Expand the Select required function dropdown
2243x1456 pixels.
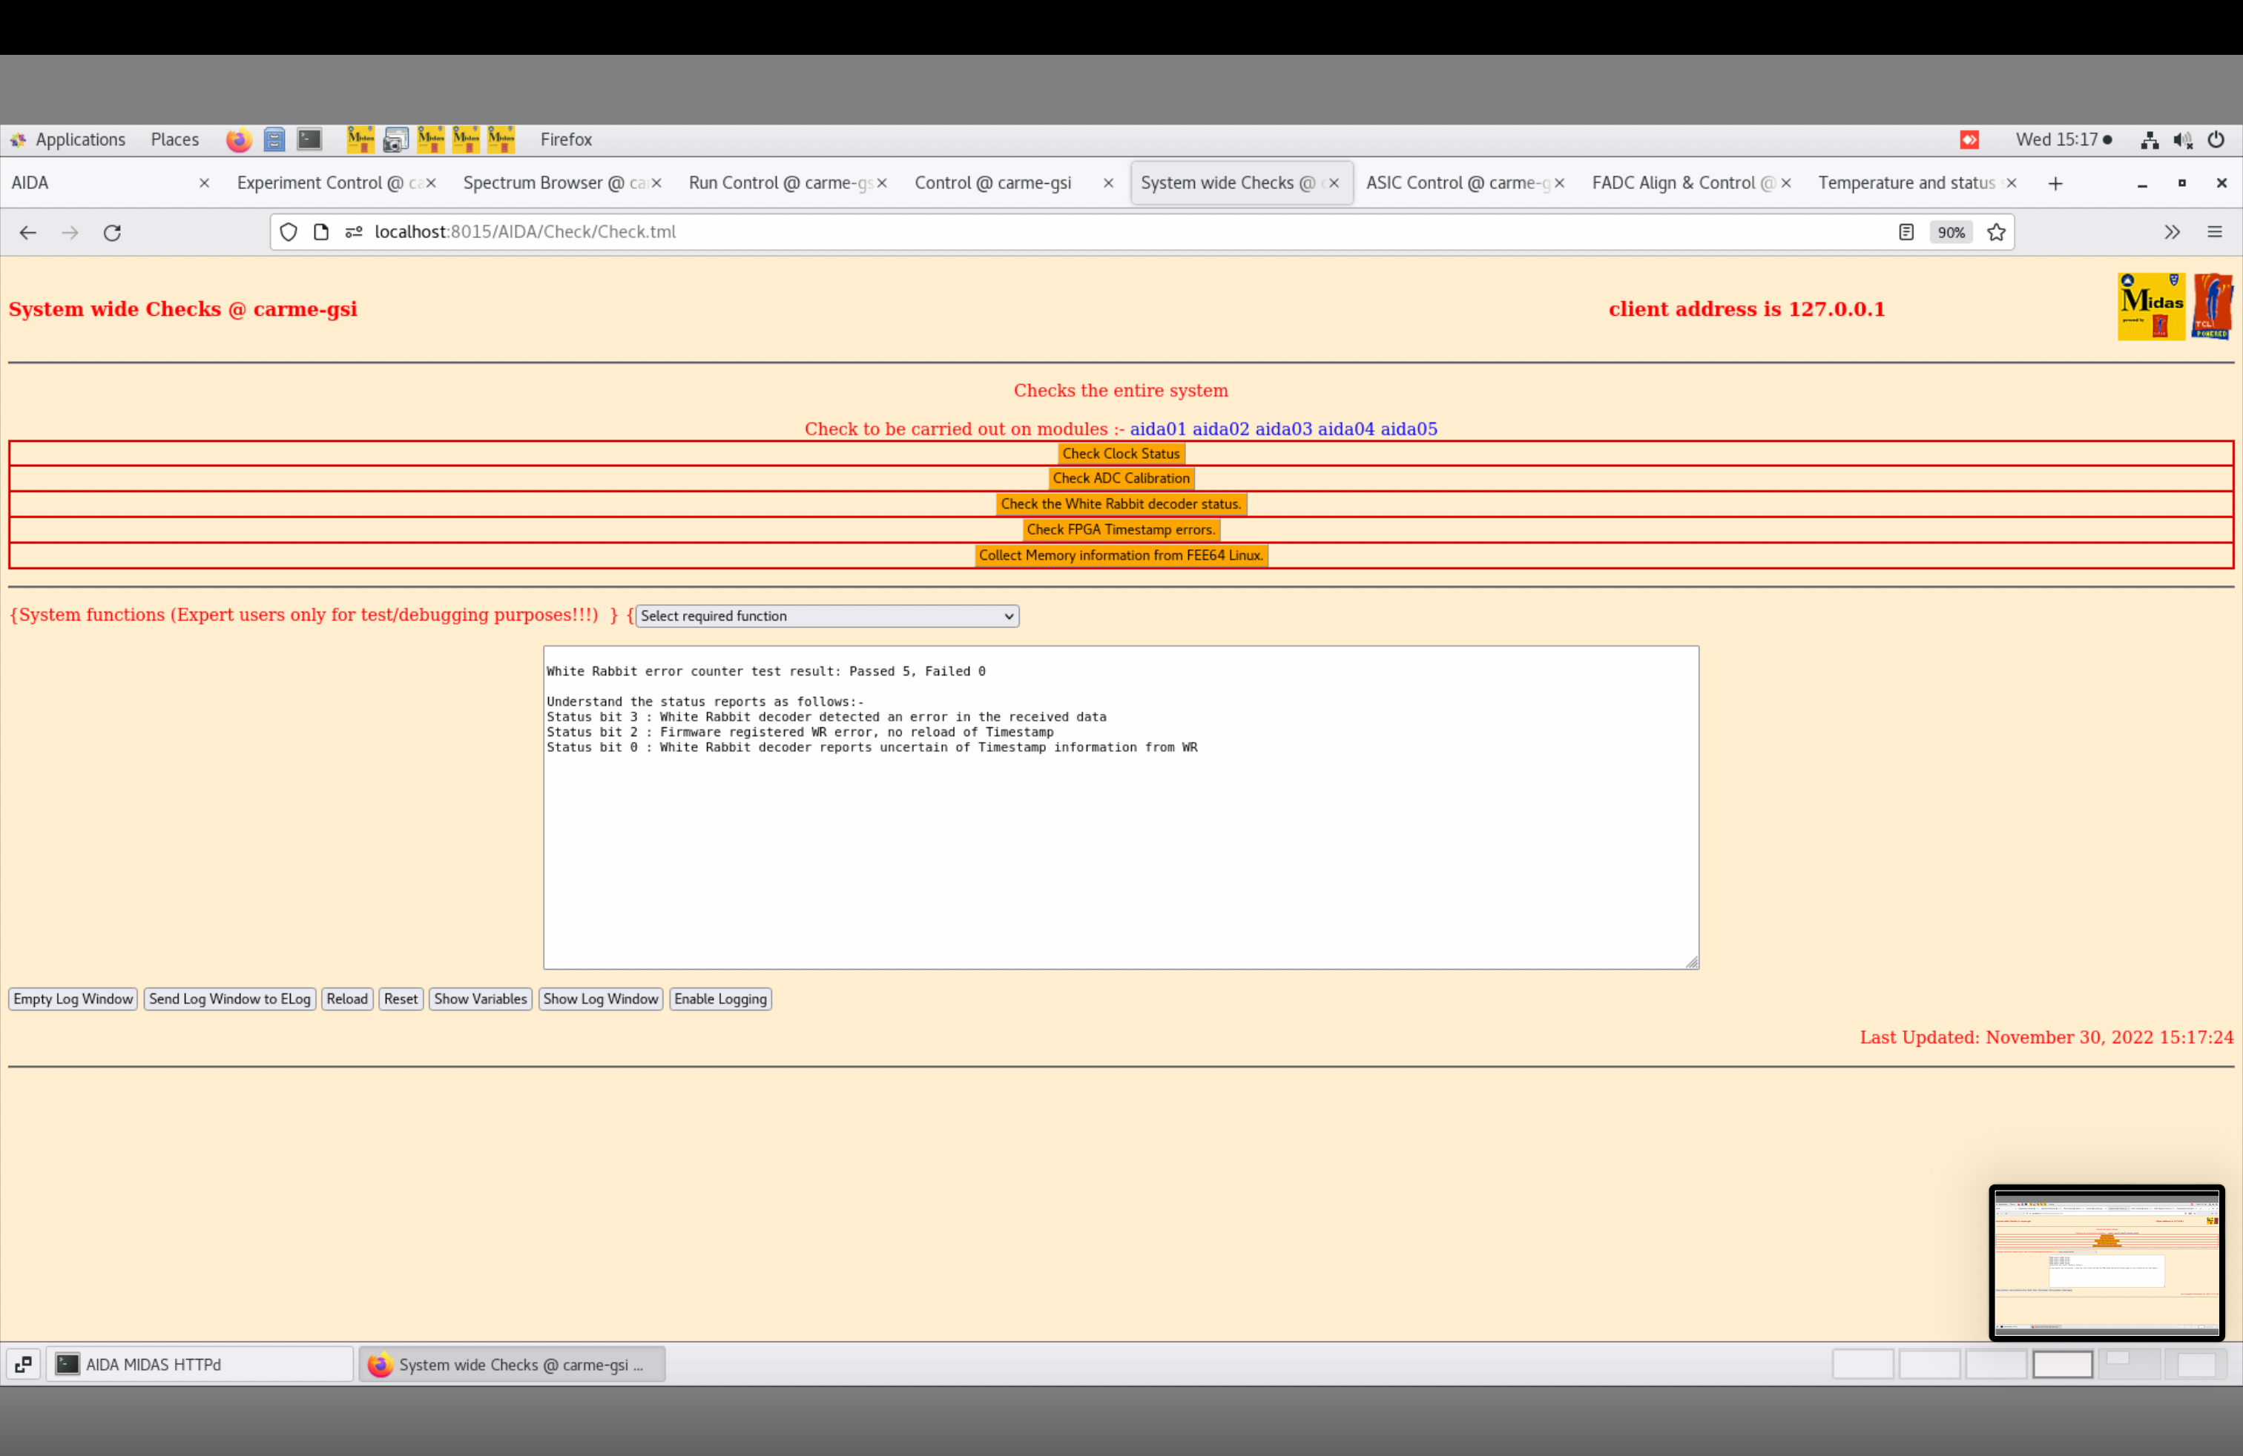826,616
